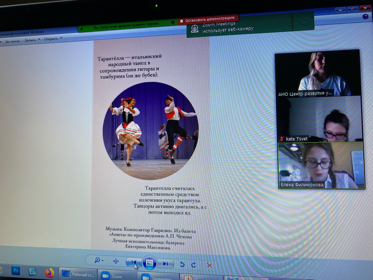Minimize the Photo Viewer window
The image size is (373, 280).
pyautogui.click(x=341, y=10)
